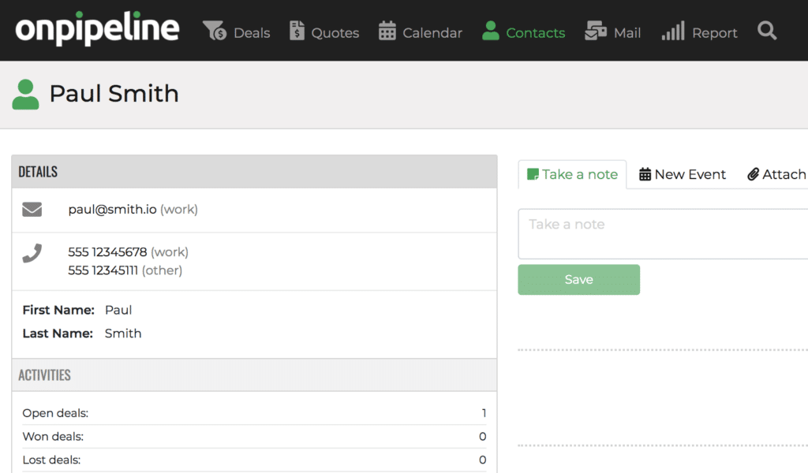Click the green avatar next to Paul Smith
Image resolution: width=808 pixels, height=473 pixels.
(25, 94)
